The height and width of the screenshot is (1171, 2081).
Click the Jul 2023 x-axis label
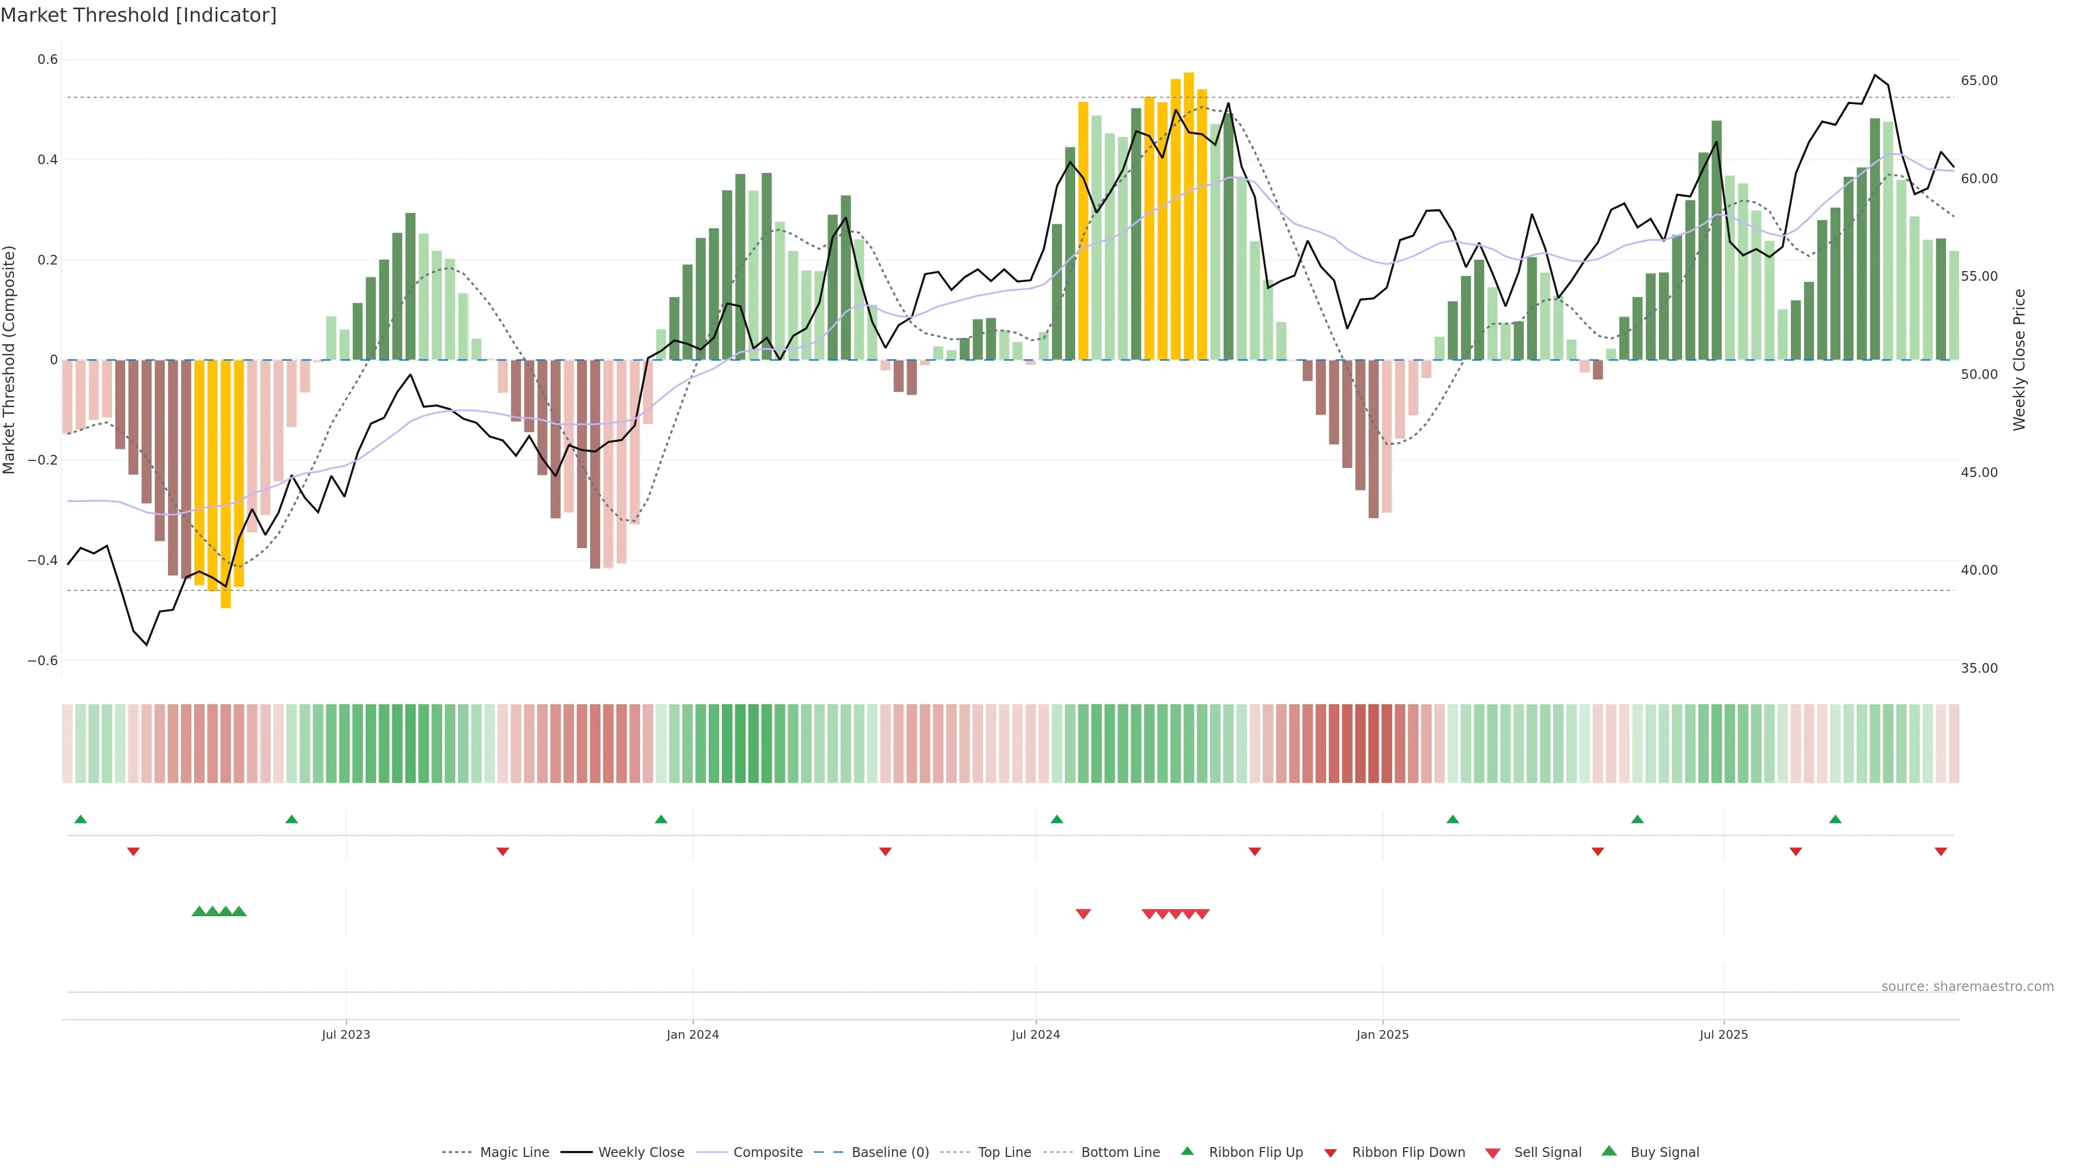tap(346, 1034)
